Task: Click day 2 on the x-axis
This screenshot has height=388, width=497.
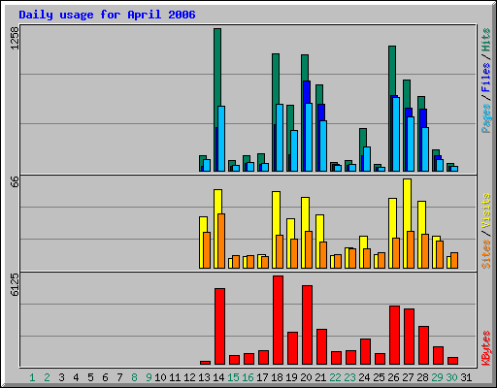Action: pyautogui.click(x=47, y=377)
